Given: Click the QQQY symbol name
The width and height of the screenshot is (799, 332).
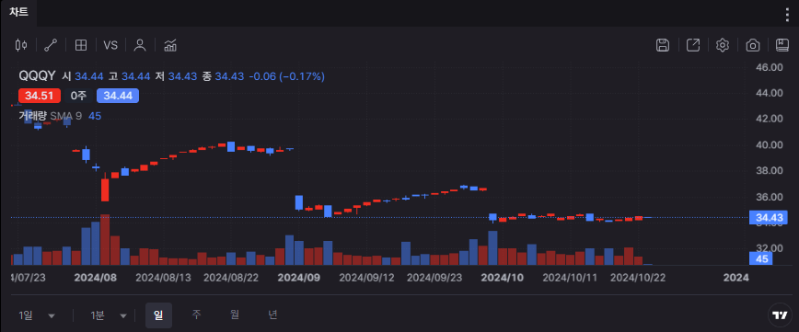Looking at the screenshot, I should point(37,76).
